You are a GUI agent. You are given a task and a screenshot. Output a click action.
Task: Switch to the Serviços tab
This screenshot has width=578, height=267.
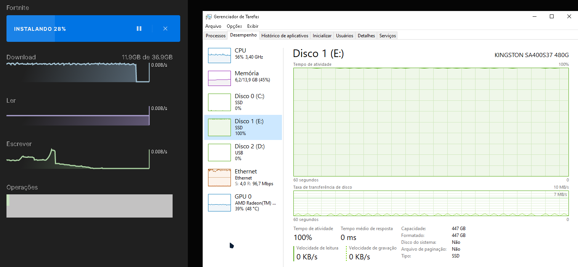point(388,36)
